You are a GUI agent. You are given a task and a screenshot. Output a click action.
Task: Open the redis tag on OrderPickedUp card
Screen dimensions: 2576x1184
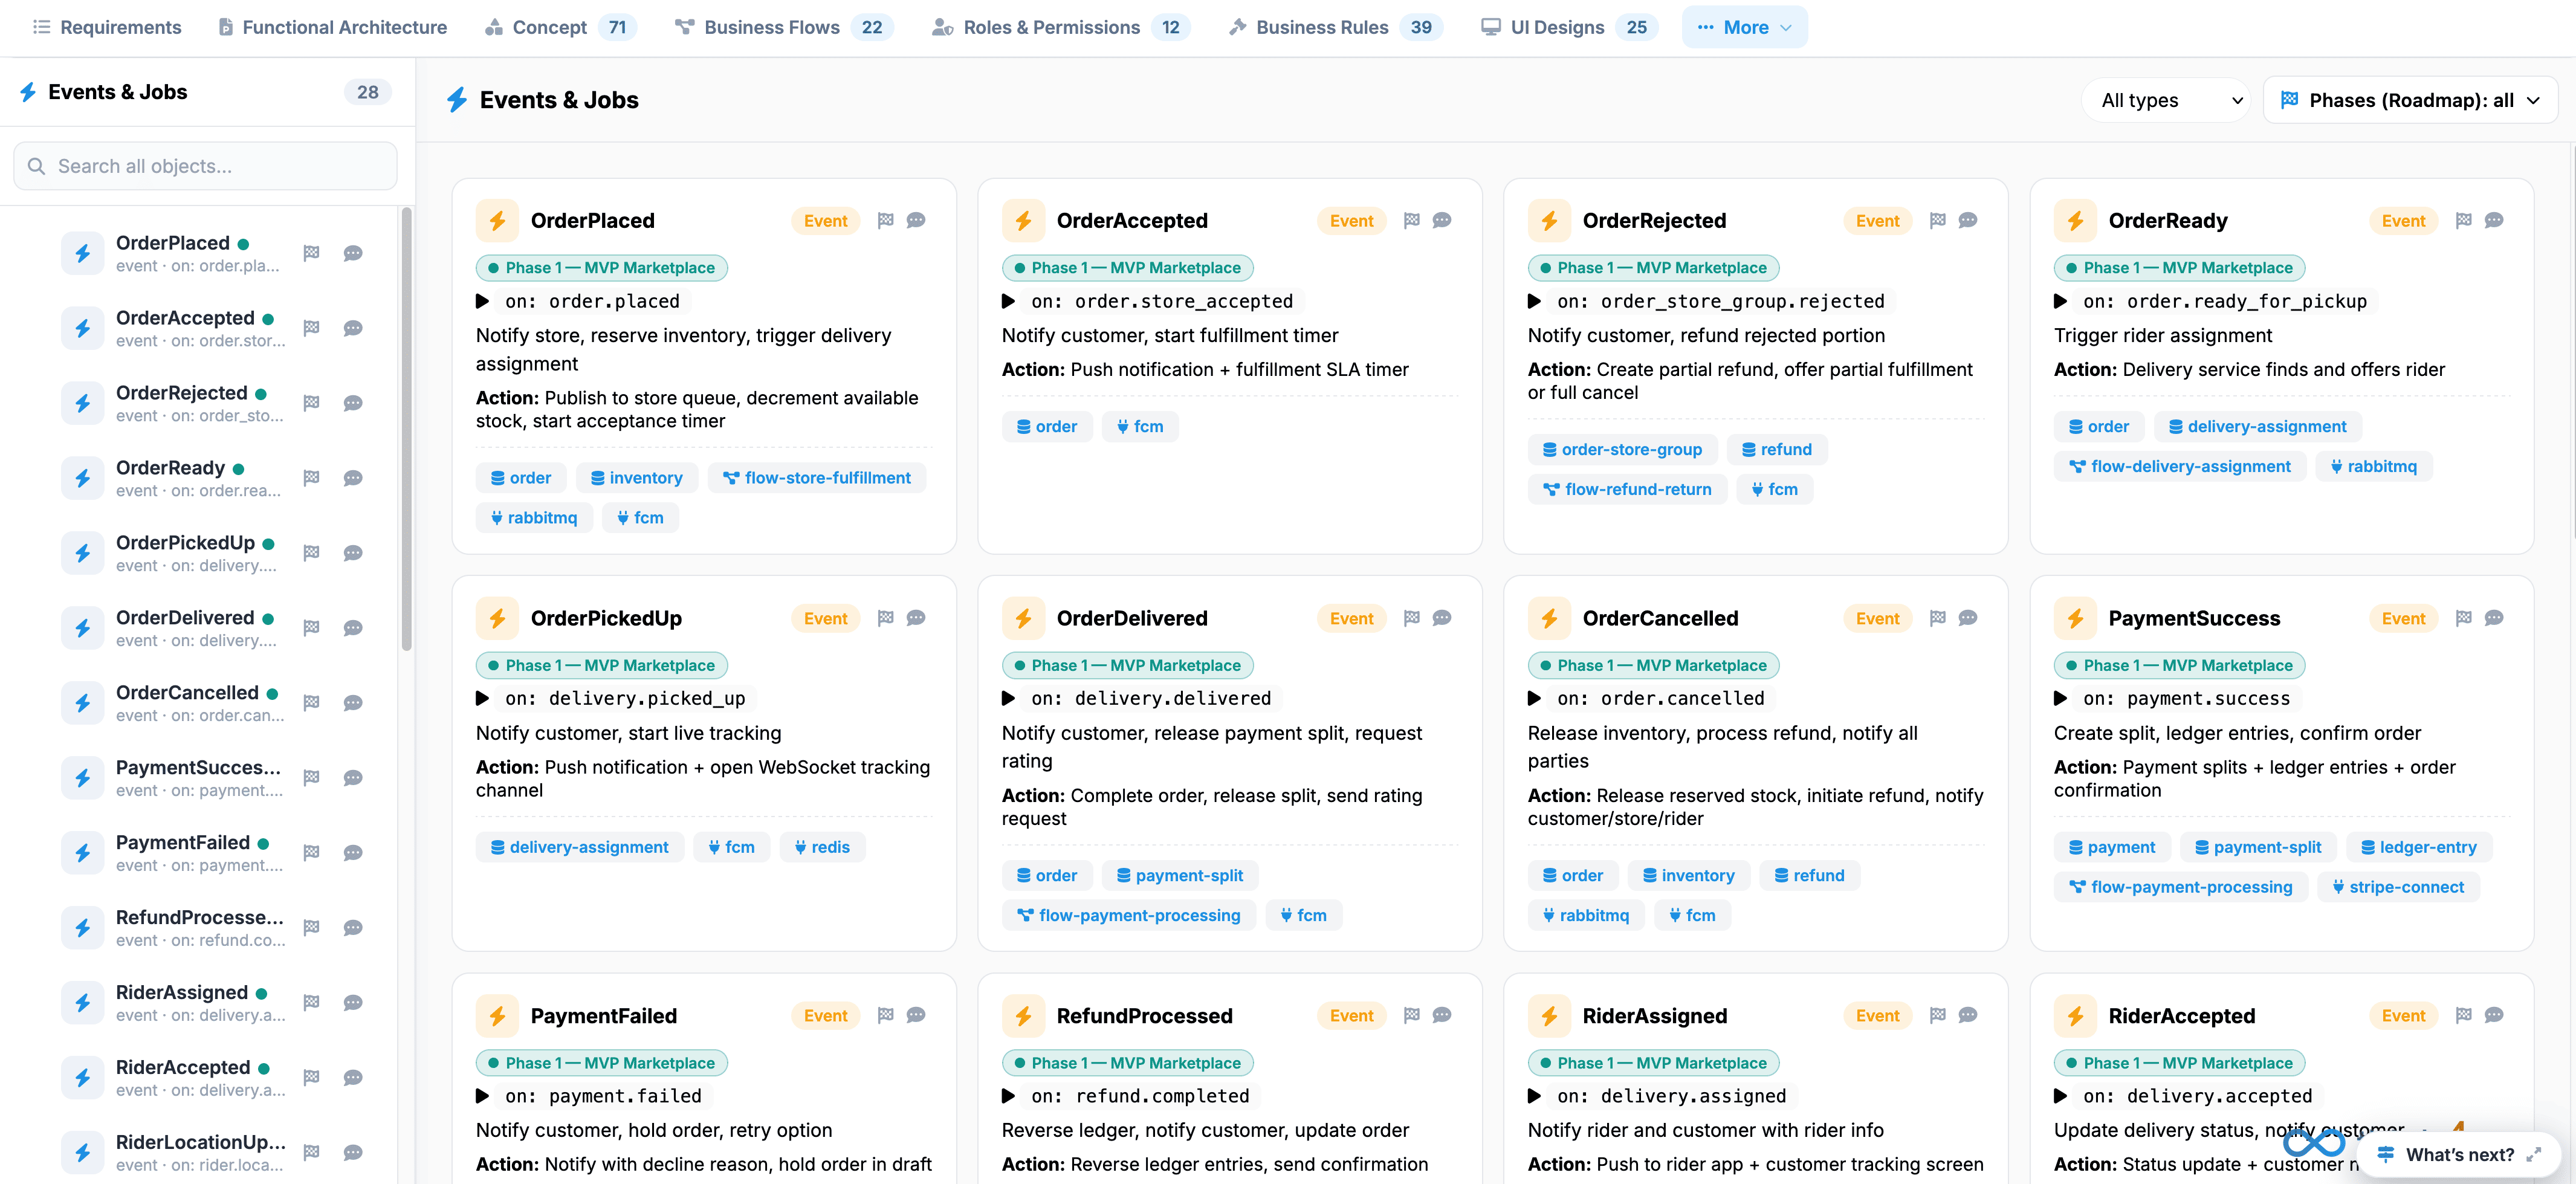tap(822, 847)
